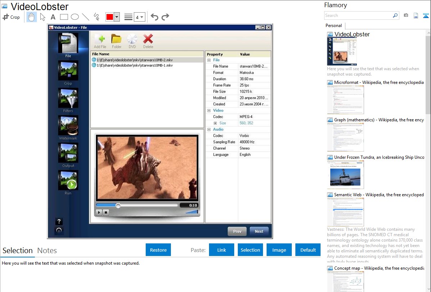Select the ellipse drawing tool

tap(75, 17)
